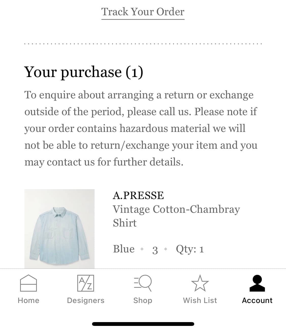Open the blue chambray shirt thumbnail
286x332 pixels.
(59, 229)
